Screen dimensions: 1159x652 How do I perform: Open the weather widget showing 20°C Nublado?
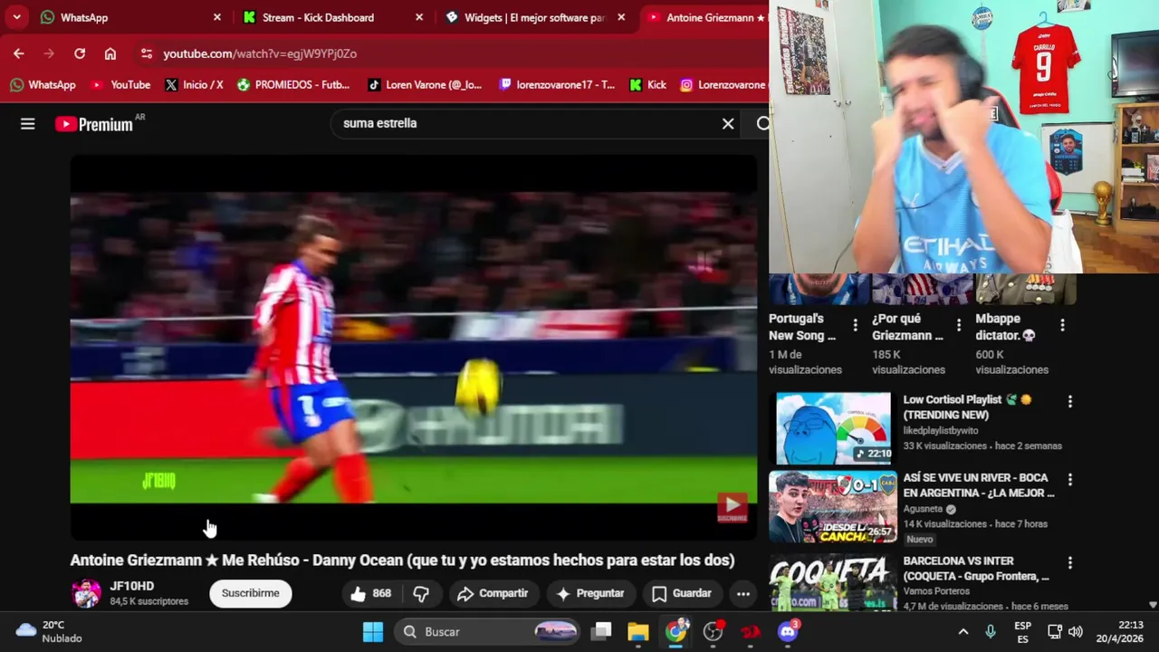(x=49, y=631)
